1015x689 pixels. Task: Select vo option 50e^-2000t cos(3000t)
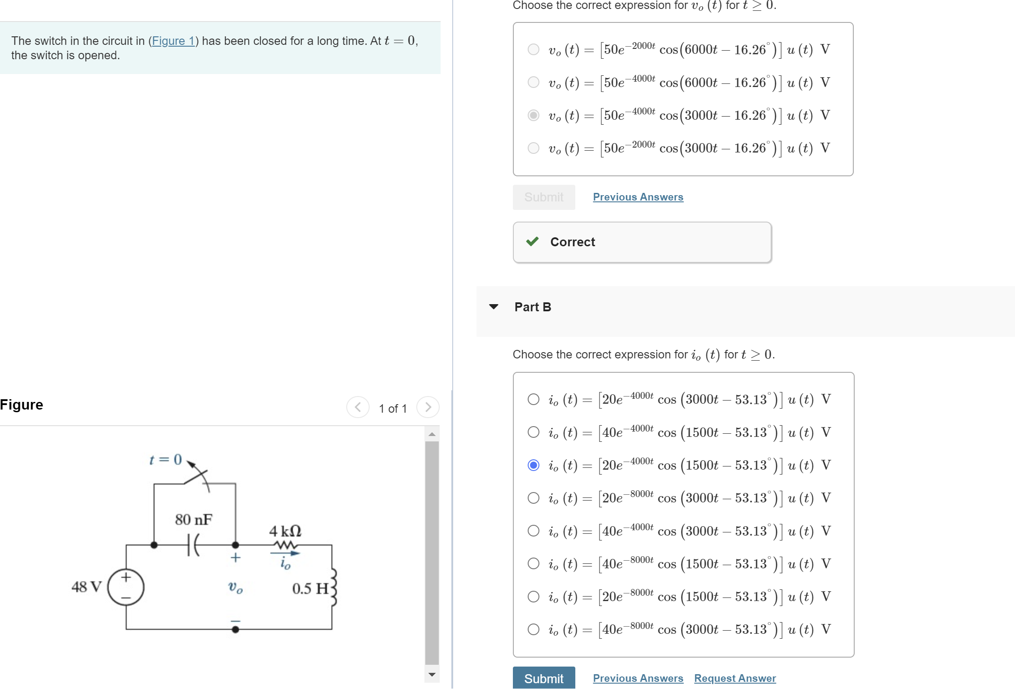click(534, 148)
